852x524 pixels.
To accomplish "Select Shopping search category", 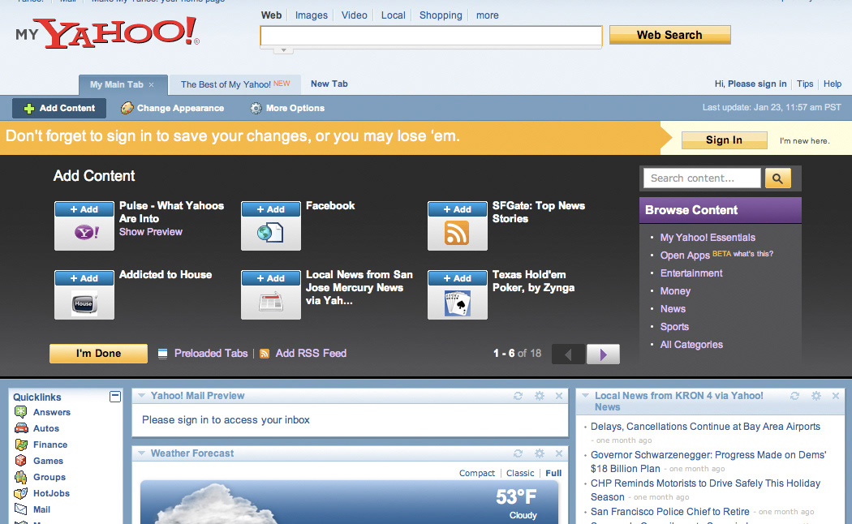I will (441, 15).
